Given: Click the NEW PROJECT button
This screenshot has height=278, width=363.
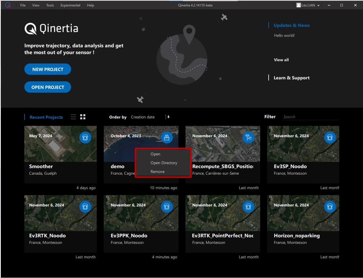Looking at the screenshot, I should (48, 69).
